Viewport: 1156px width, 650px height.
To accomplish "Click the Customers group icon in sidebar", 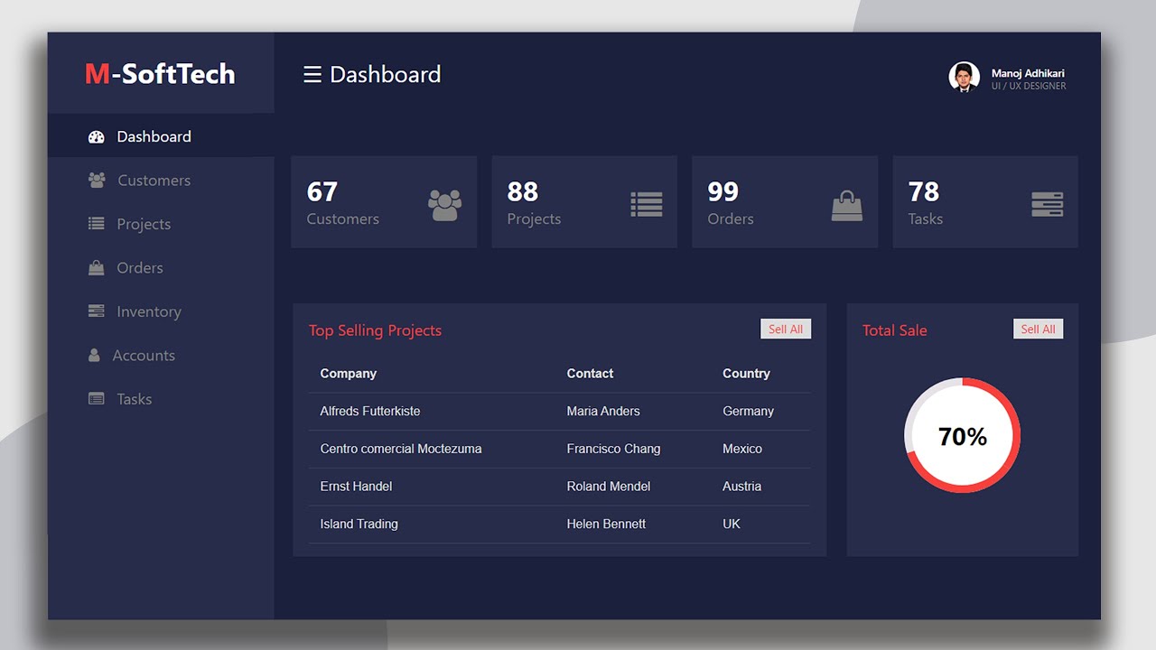I will 97,180.
